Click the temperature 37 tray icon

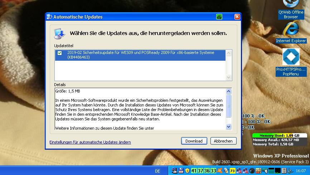point(200,171)
